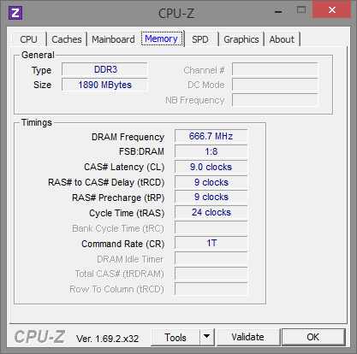Image resolution: width=357 pixels, height=354 pixels.
Task: Click the RAS# Precharge (tRP) label
Action: [x=118, y=198]
